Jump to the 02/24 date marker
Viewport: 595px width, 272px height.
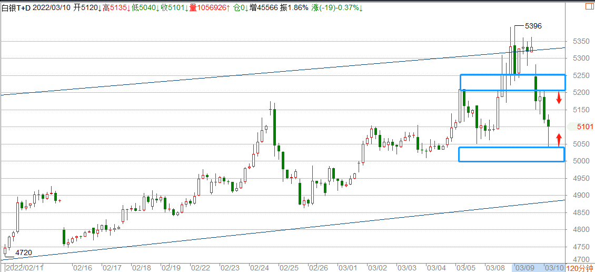259,268
